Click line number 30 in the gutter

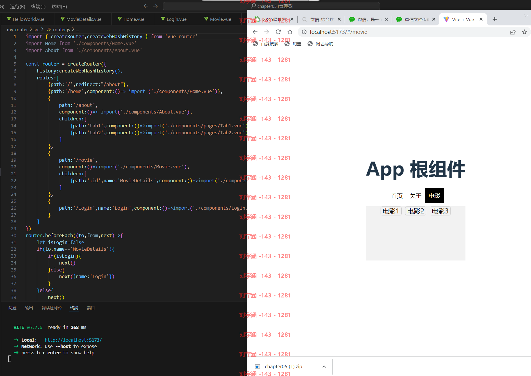14,235
